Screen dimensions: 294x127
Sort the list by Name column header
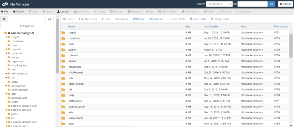(x=71, y=27)
